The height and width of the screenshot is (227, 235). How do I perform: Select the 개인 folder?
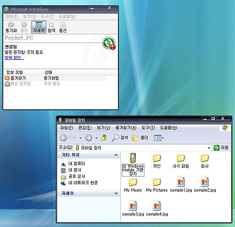click(x=157, y=161)
